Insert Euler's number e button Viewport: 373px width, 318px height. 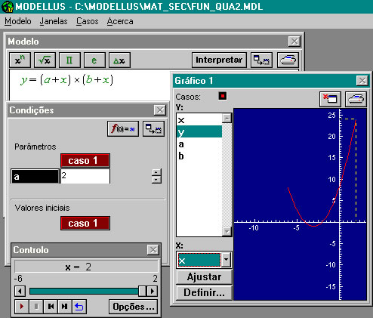point(94,60)
